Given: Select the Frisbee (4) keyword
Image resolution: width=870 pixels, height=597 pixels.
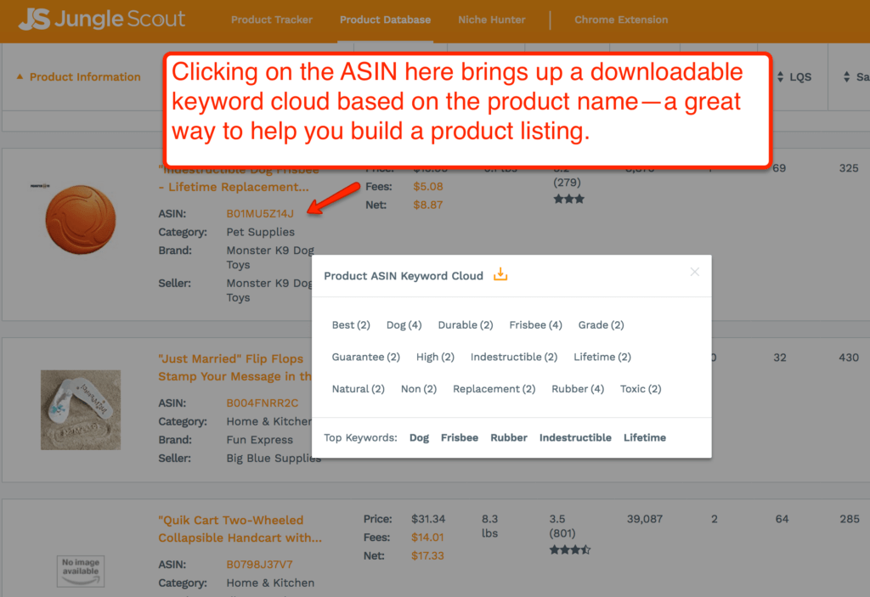Looking at the screenshot, I should click(535, 325).
